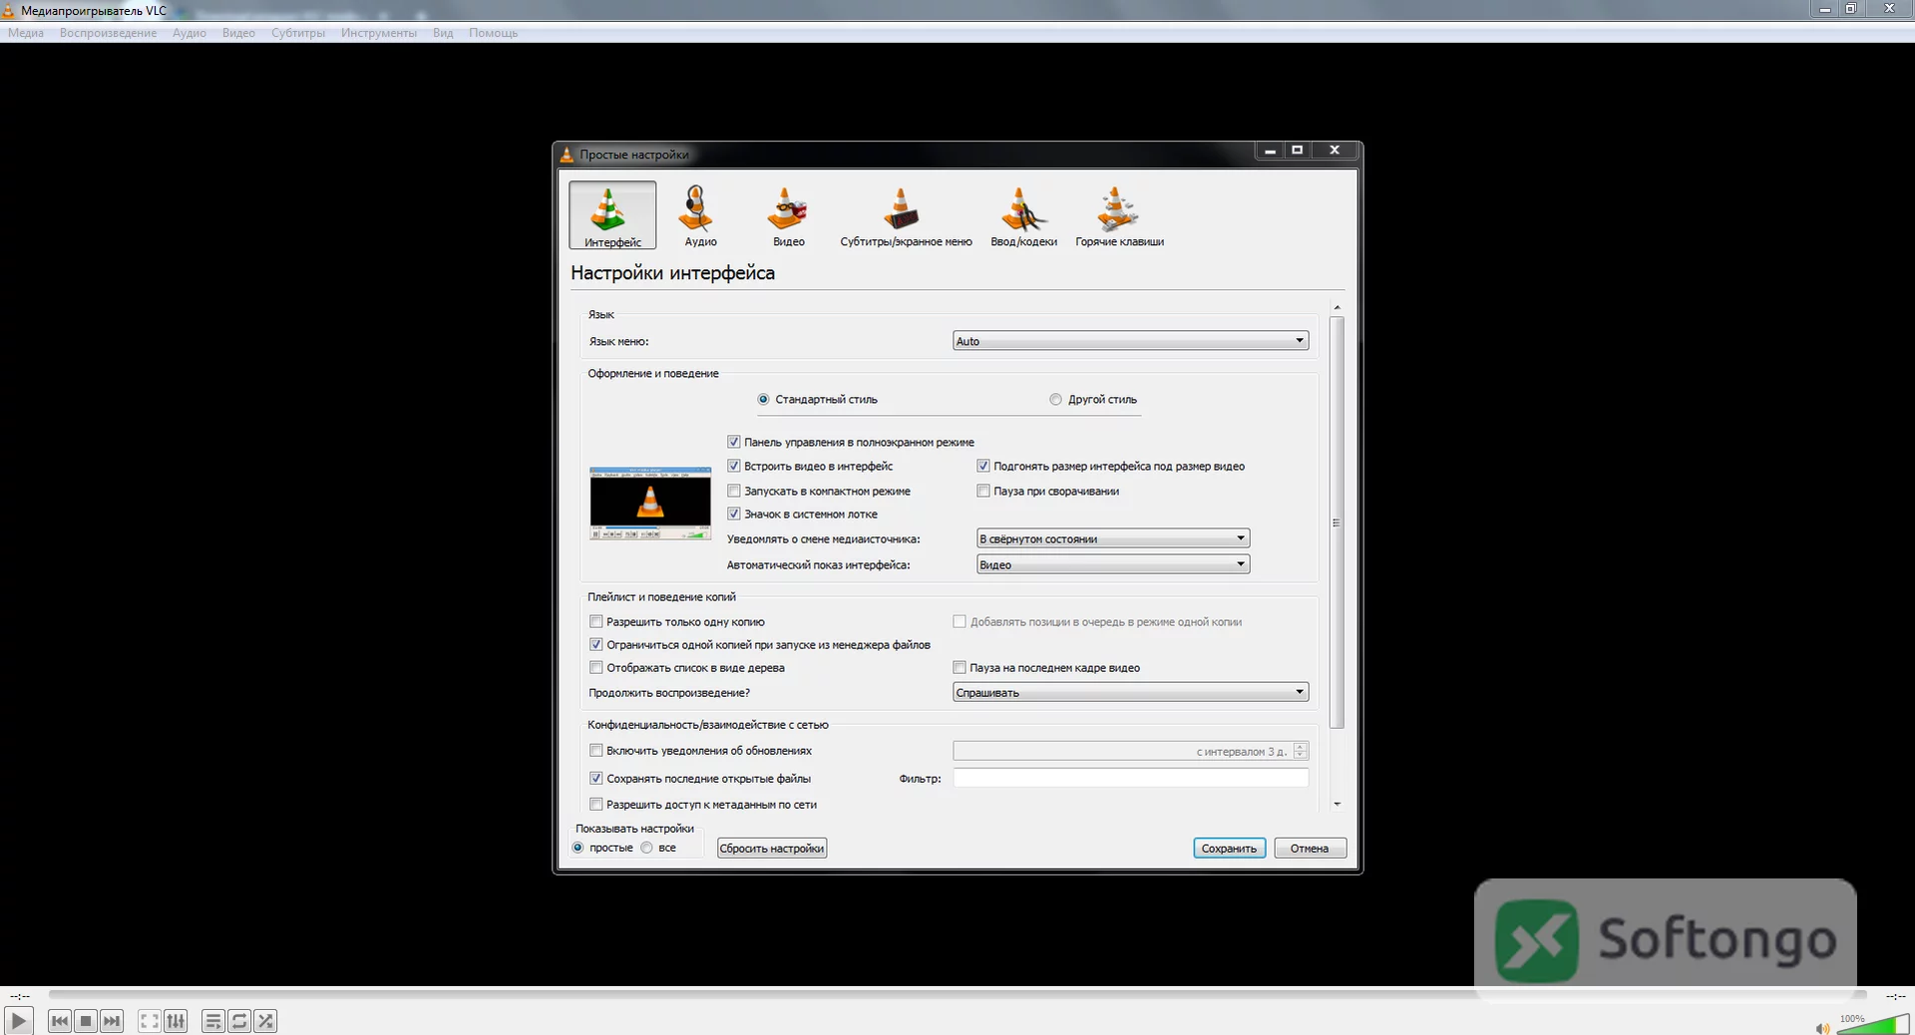Click the volume level slider
Screen dimensions: 1915x1035
click(x=1873, y=1024)
